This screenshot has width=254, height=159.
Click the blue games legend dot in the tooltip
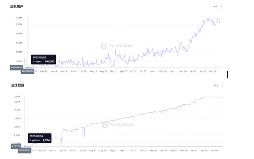[30, 140]
